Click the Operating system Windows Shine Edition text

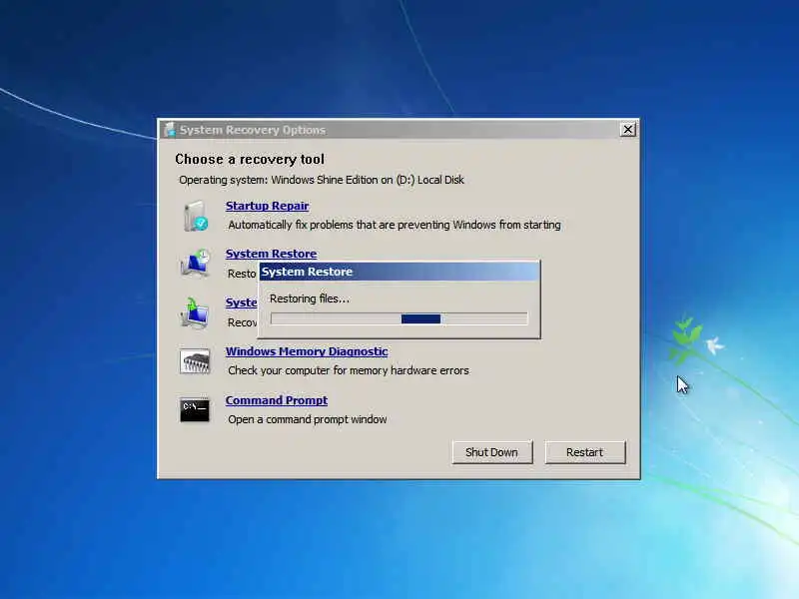(x=322, y=180)
